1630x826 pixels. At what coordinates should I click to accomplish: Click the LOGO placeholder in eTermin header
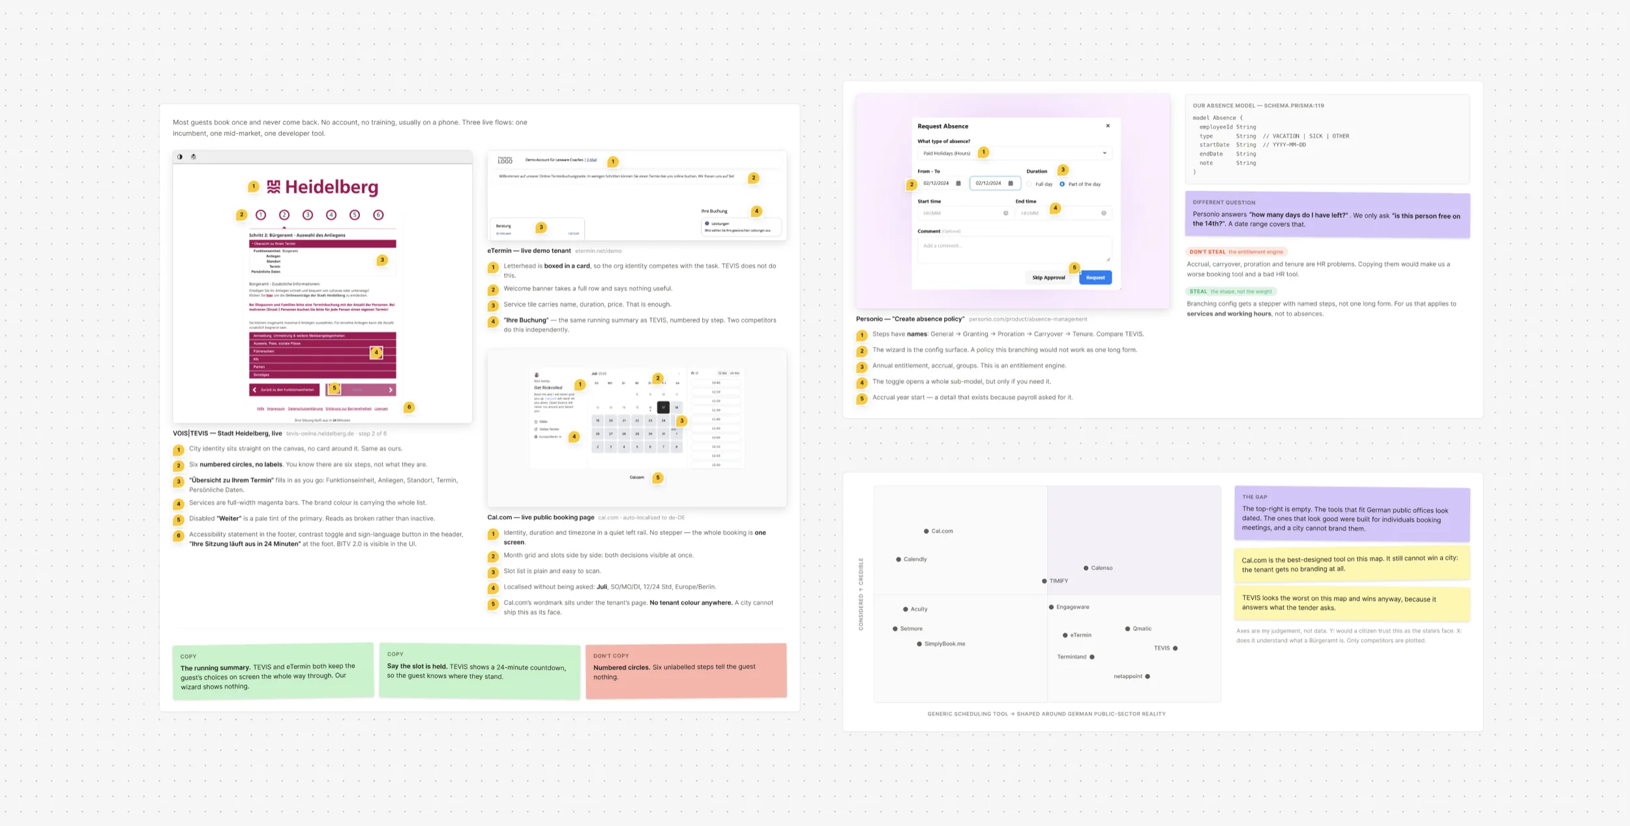505,160
